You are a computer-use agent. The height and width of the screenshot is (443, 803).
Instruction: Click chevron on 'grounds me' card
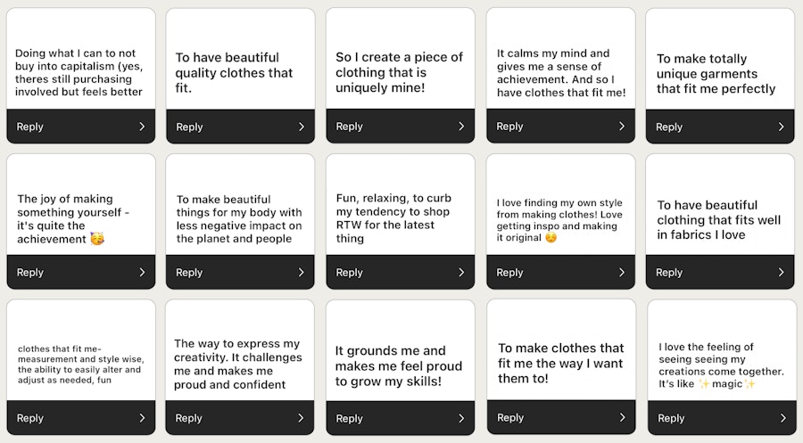point(461,418)
